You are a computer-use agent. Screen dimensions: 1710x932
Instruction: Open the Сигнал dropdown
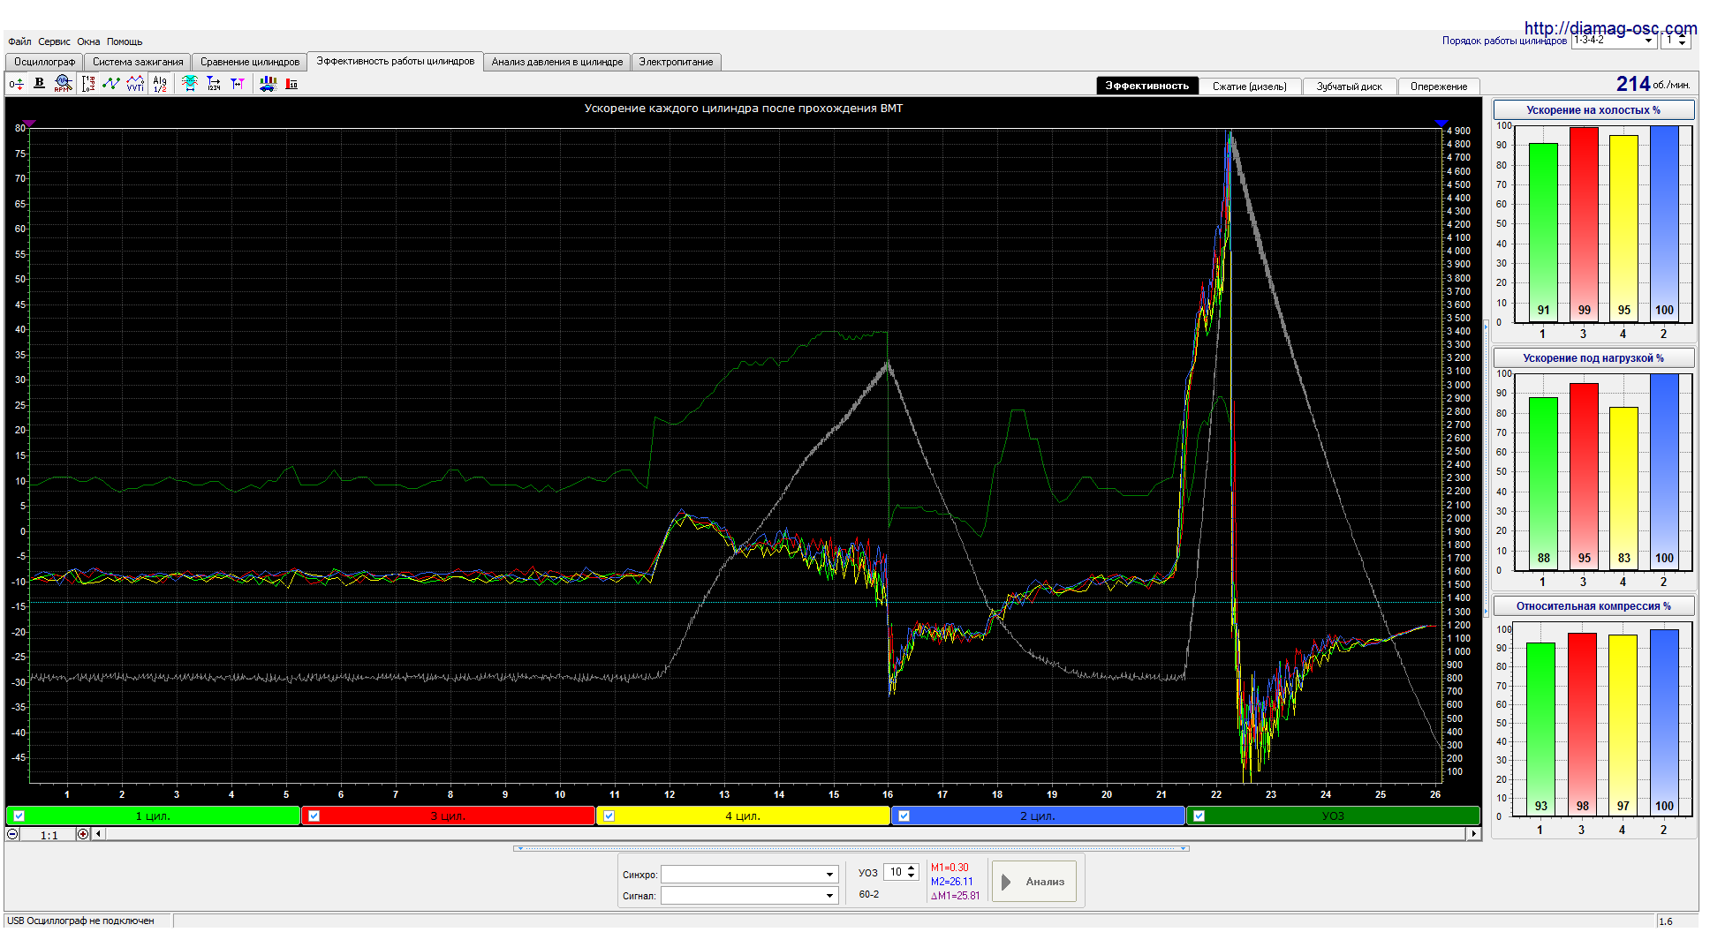click(x=829, y=896)
